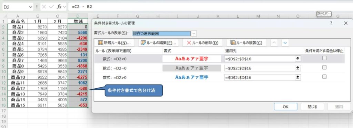The image size is (353, 128).
Task: Click the ルールの削除 button
Action: pyautogui.click(x=203, y=43)
